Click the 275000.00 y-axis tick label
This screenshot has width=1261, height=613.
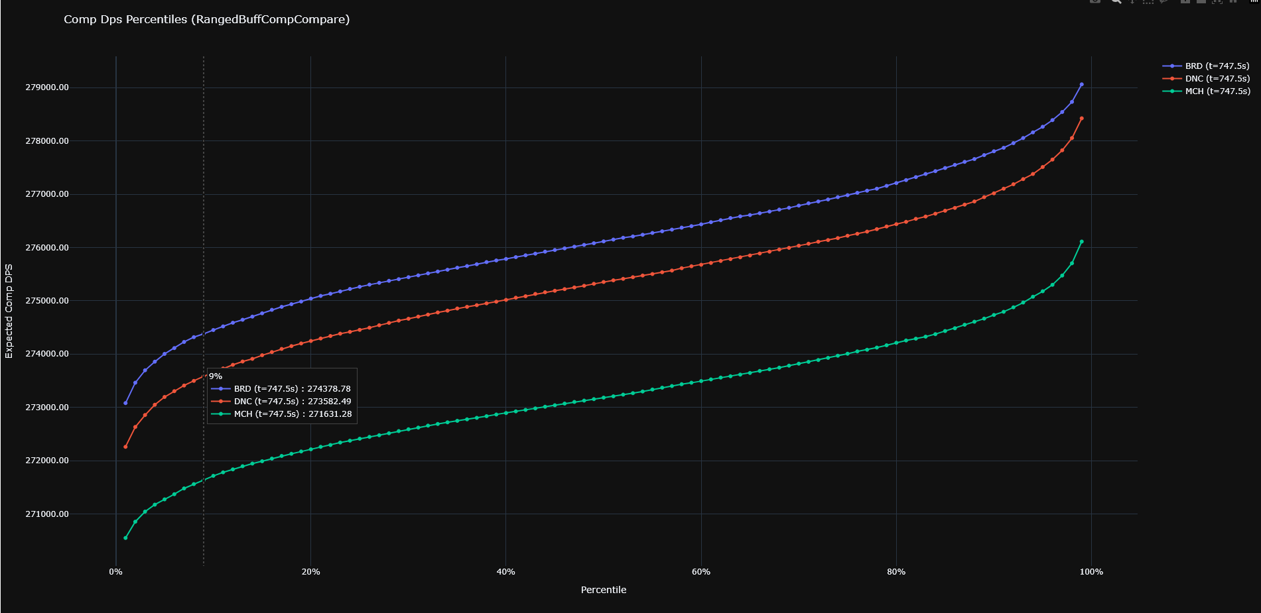pos(47,301)
